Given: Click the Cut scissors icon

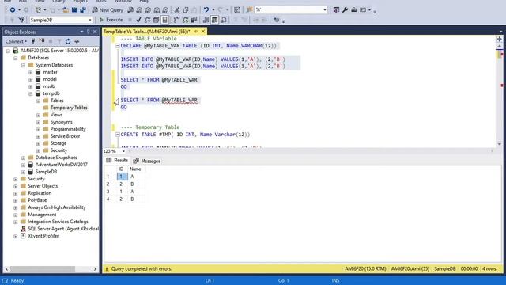Looking at the screenshot, I should click(x=177, y=10).
